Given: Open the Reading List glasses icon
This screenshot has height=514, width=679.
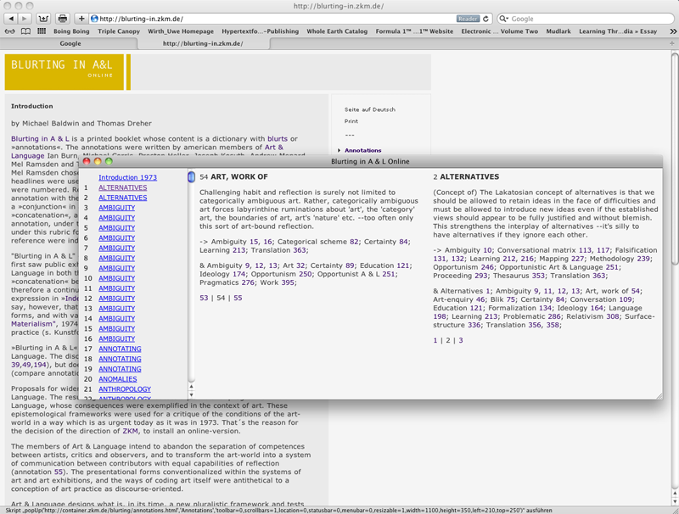Looking at the screenshot, I should 10,31.
